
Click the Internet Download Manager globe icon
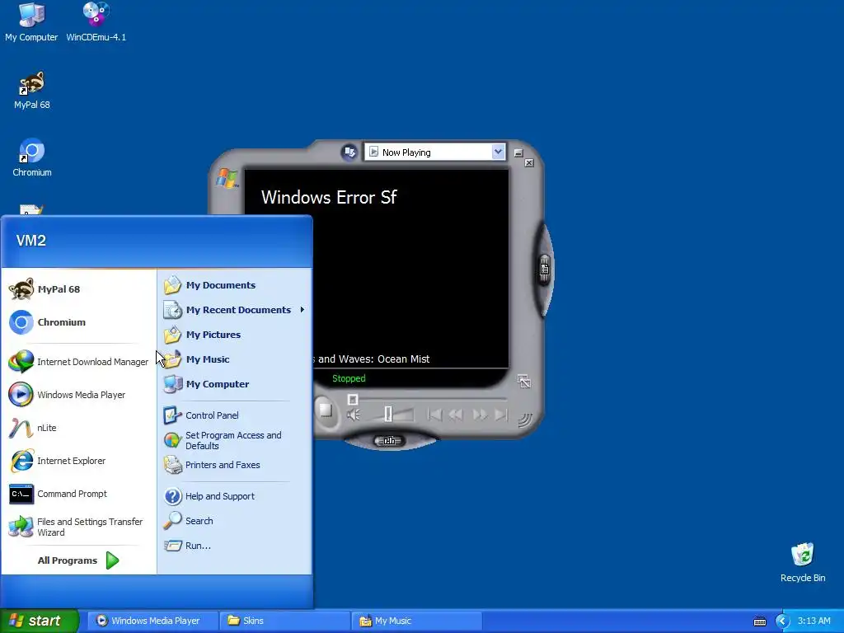21,362
